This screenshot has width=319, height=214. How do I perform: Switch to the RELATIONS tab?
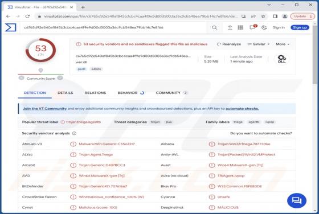tap(95, 93)
